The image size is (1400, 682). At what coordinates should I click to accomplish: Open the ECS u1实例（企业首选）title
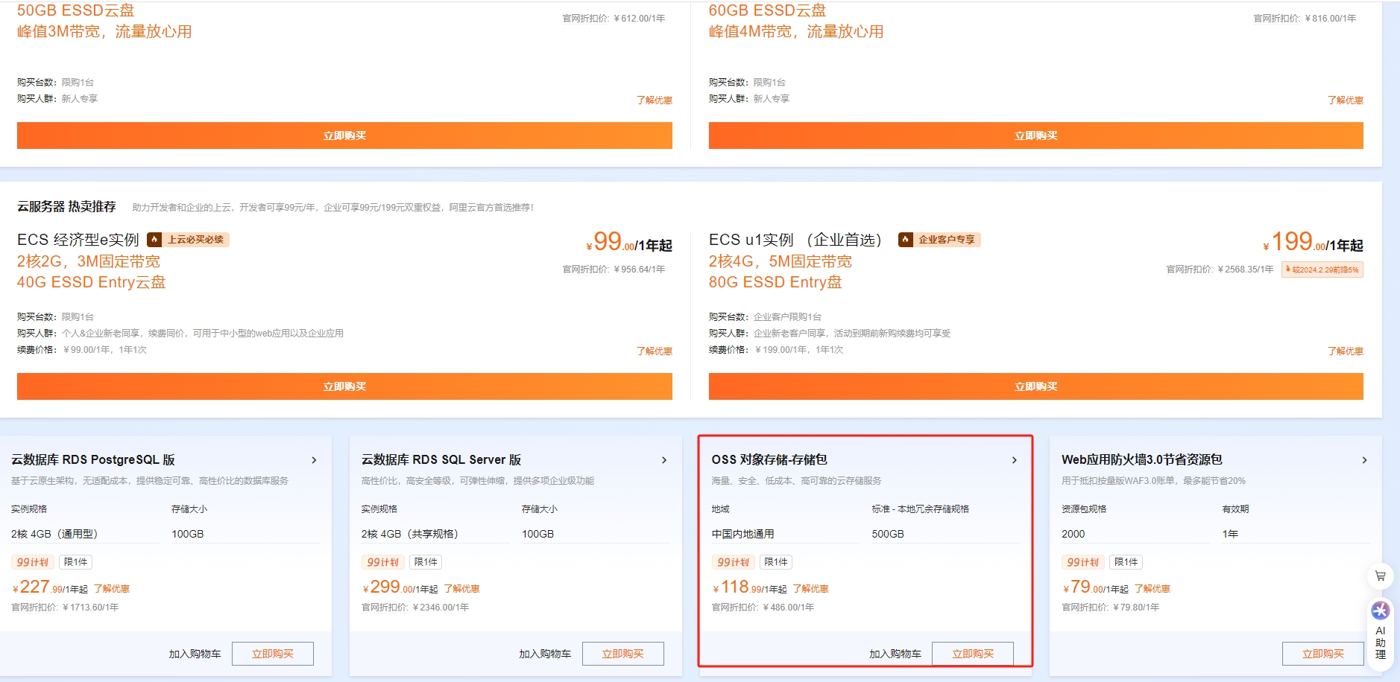796,240
